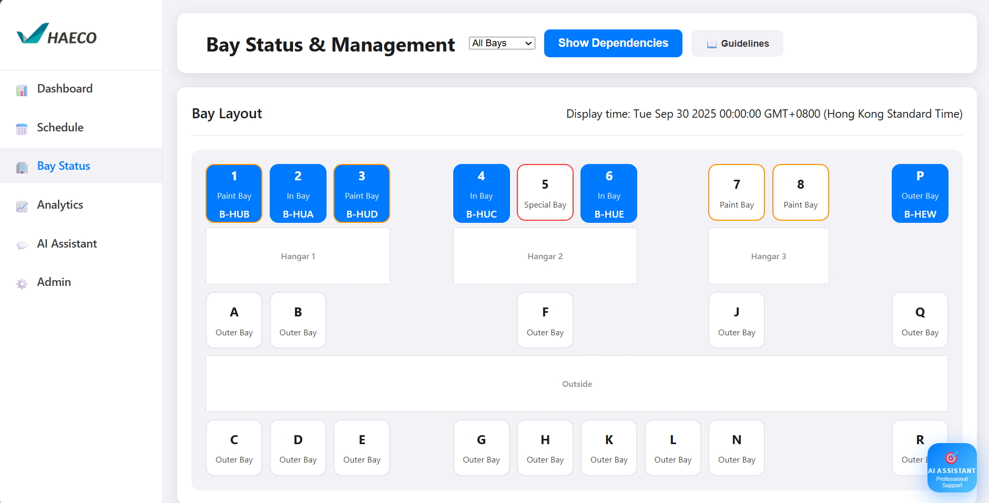The image size is (989, 503).
Task: Click the Outside area strip
Action: pos(577,384)
